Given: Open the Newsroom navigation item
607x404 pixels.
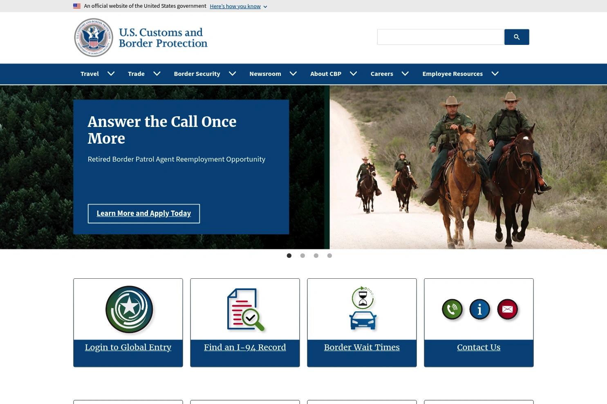Looking at the screenshot, I should 265,74.
